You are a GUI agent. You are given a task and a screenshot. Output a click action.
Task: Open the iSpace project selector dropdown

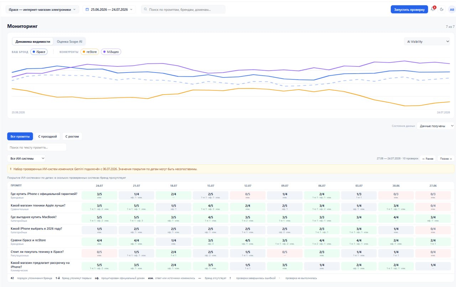point(42,9)
